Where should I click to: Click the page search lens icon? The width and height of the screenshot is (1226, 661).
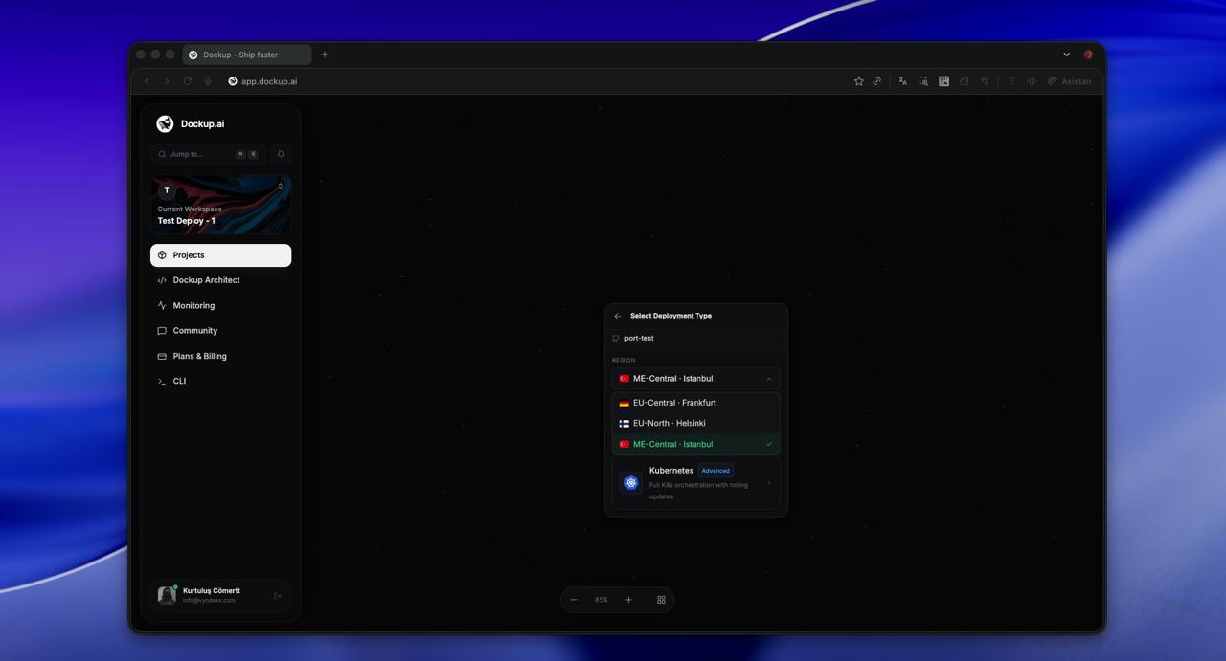point(923,81)
